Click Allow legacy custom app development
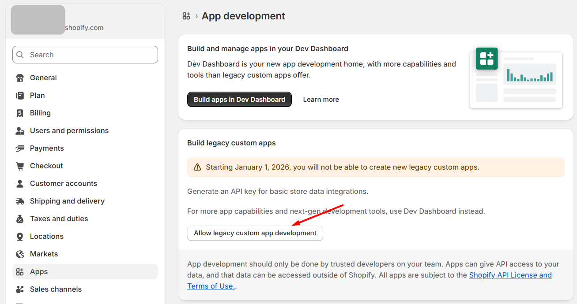The image size is (577, 304). 255,233
